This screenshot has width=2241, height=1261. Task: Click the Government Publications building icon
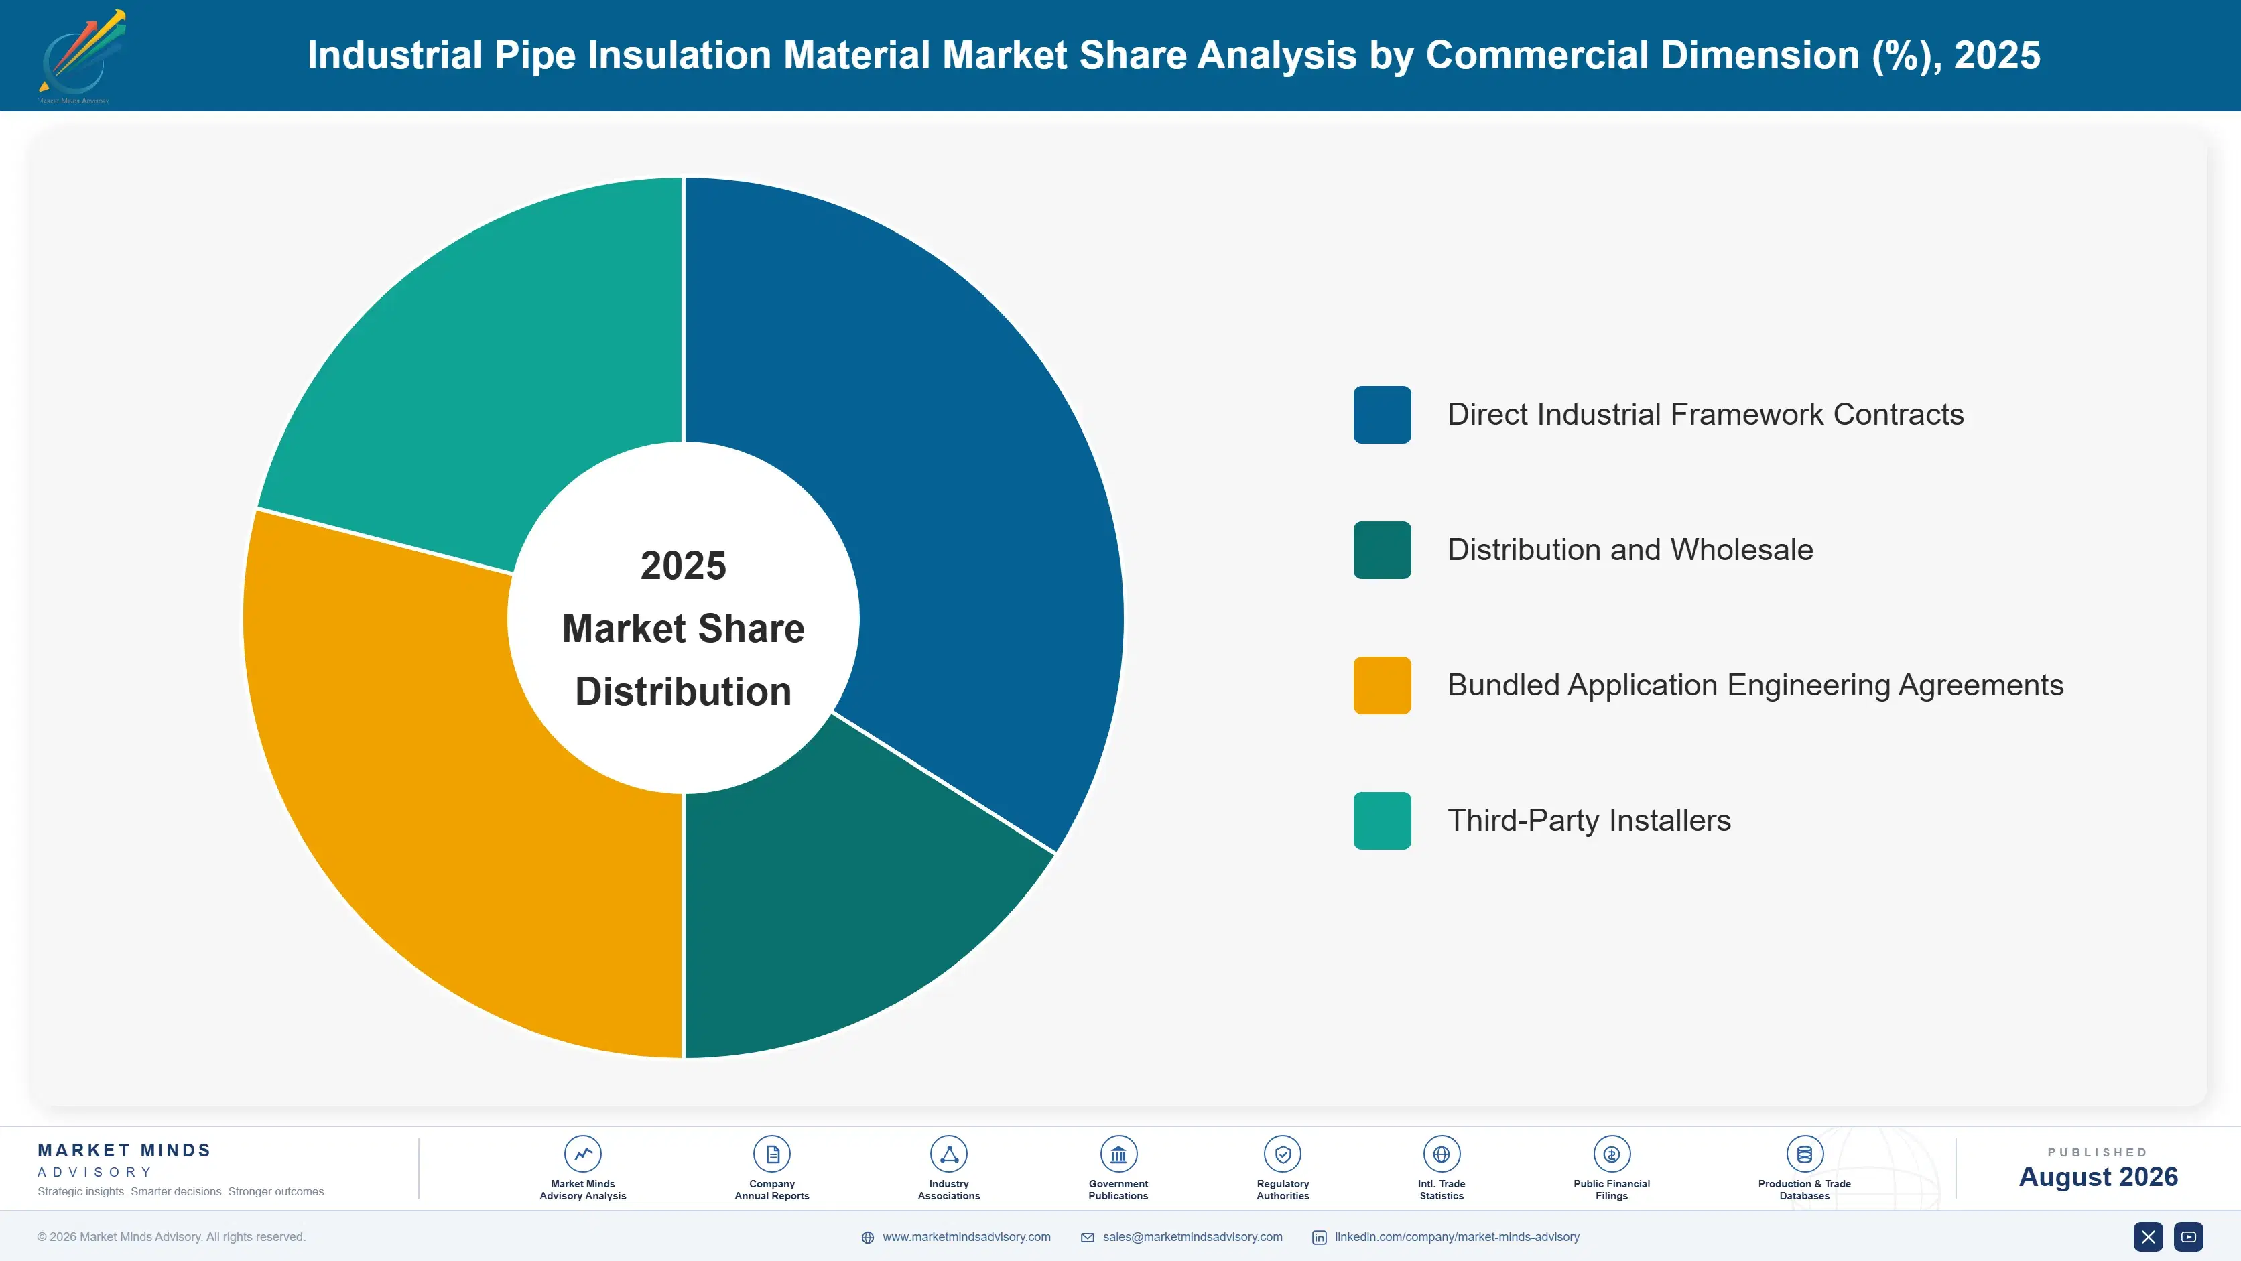pos(1118,1154)
